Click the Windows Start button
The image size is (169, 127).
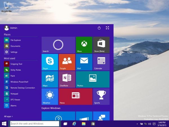4,124
